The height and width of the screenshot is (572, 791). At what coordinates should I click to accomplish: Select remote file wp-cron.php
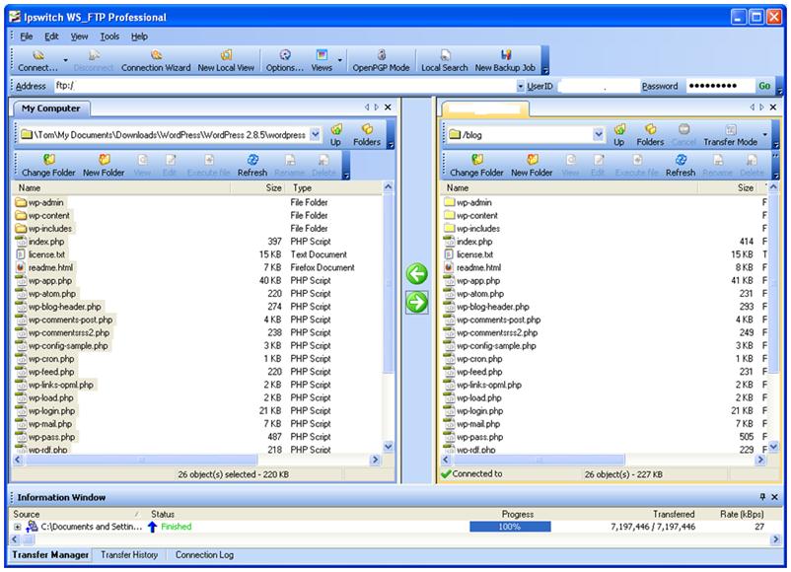tap(473, 359)
